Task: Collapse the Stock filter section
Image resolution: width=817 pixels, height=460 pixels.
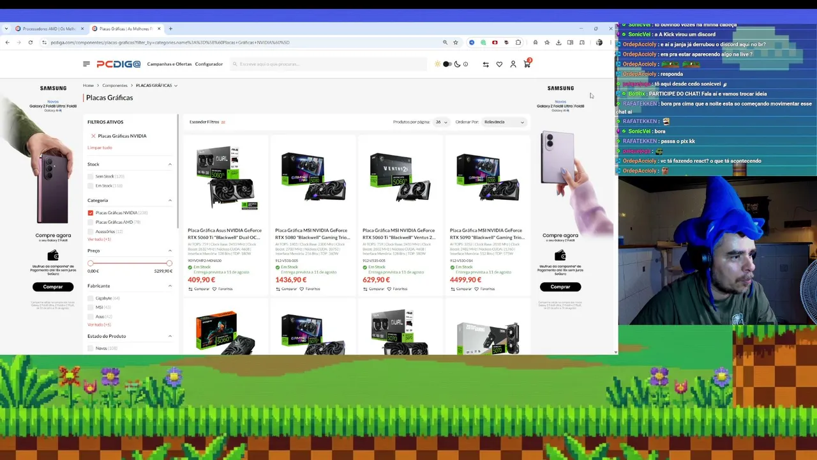Action: (x=170, y=164)
